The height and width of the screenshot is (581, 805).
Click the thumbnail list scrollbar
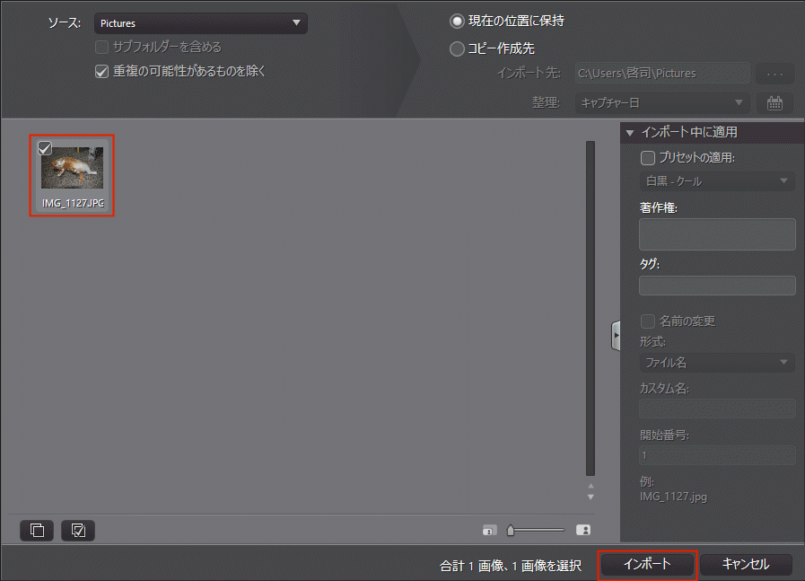click(591, 308)
